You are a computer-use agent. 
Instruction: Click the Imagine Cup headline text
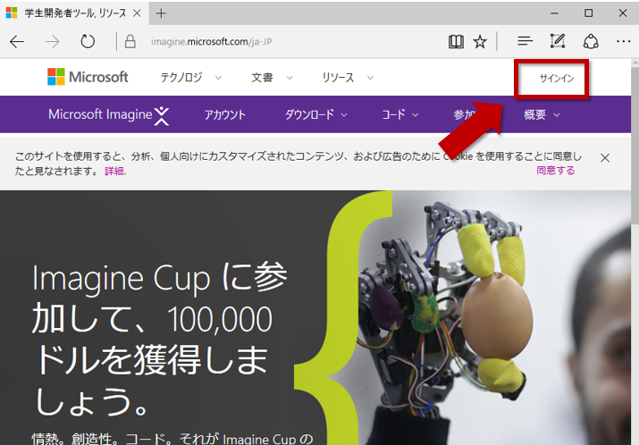pyautogui.click(x=160, y=340)
